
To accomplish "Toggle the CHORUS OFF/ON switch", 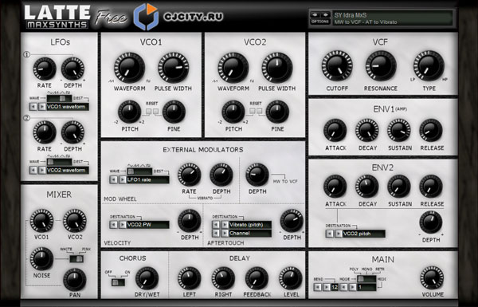I will [x=118, y=282].
